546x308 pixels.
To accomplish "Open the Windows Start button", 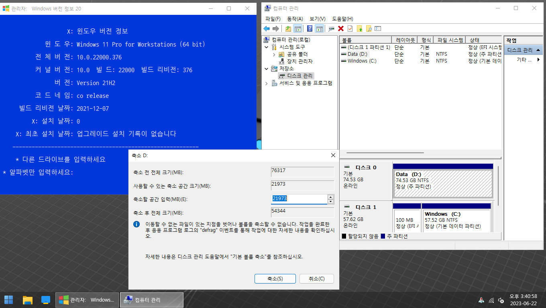I will coord(8,300).
